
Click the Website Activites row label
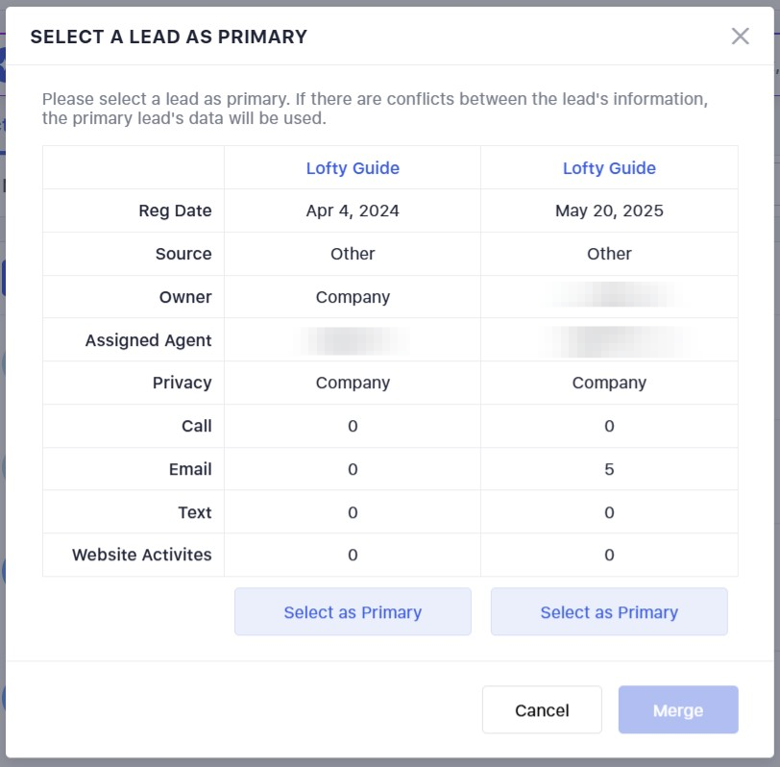[x=142, y=556]
